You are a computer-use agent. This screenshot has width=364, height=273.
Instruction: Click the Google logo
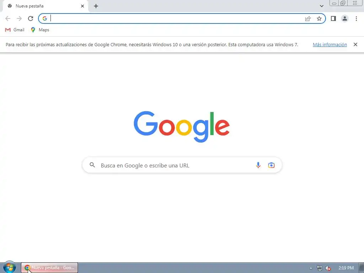click(182, 127)
